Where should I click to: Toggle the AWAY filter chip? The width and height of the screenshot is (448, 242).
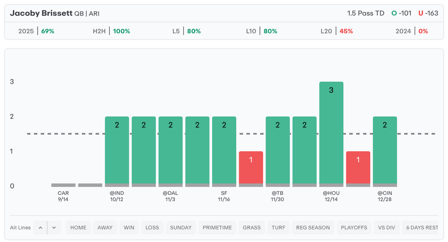[x=105, y=228]
